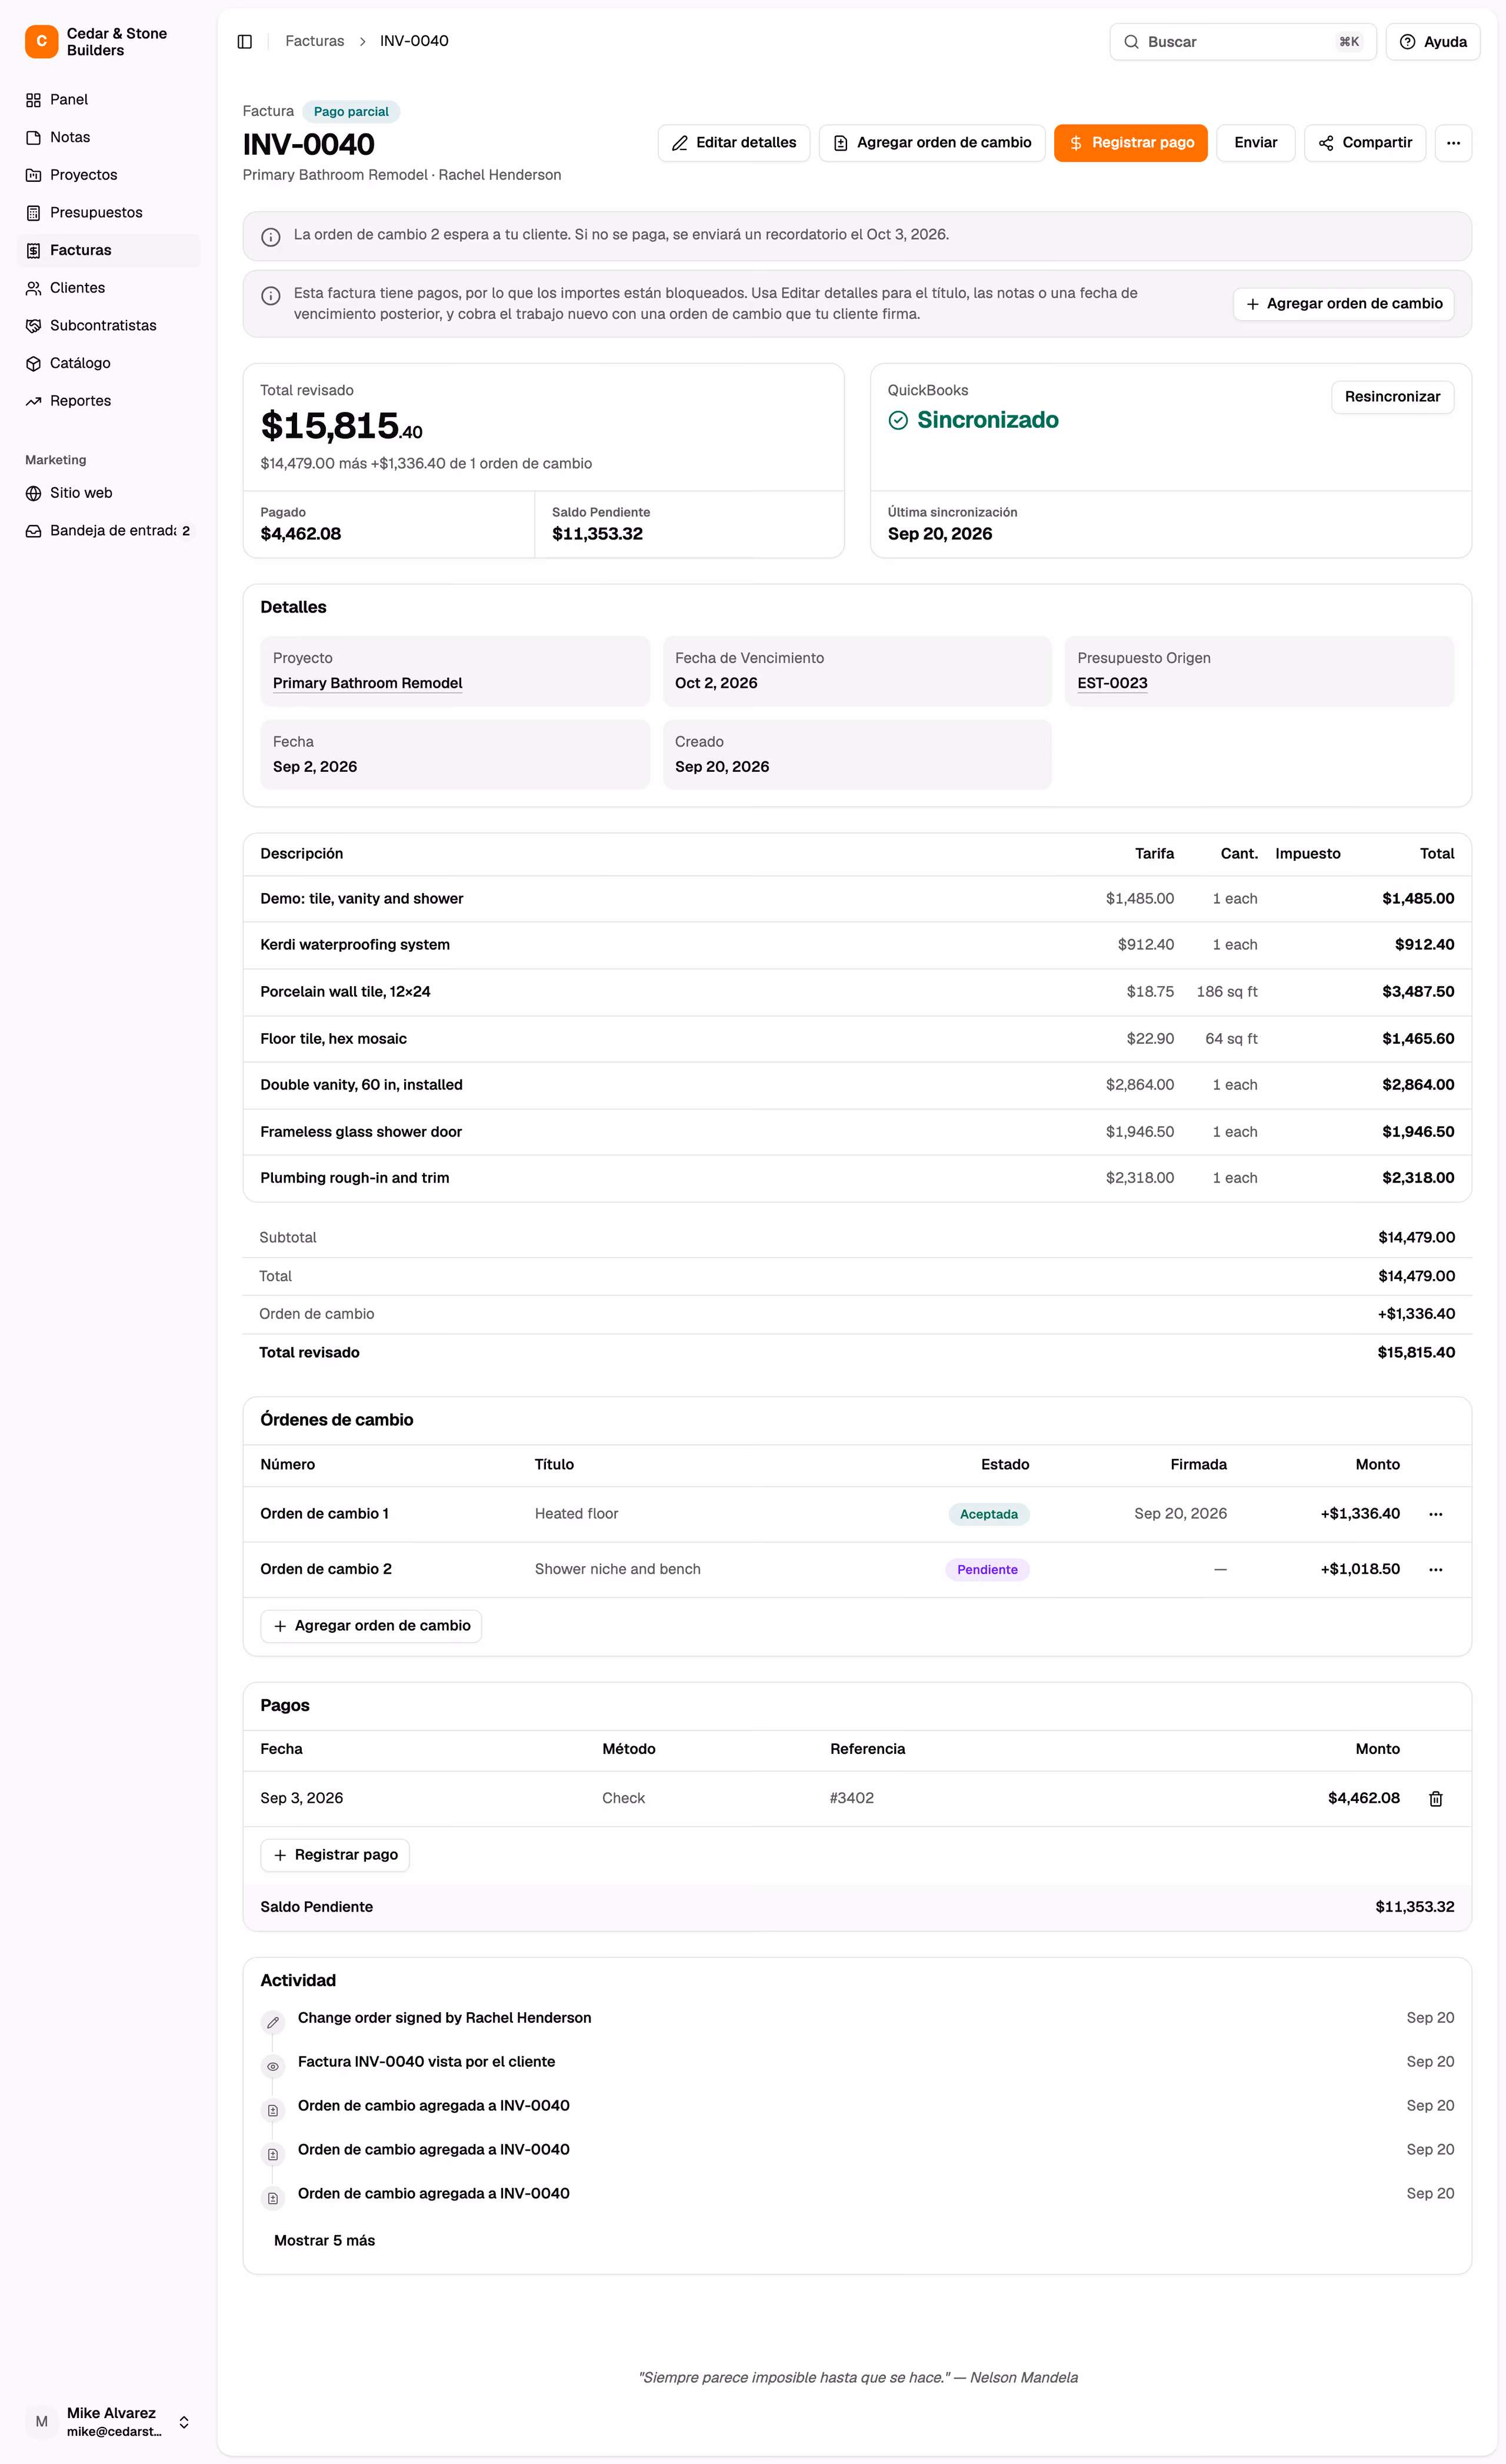The height and width of the screenshot is (2464, 1506).
Task: Click info icon in change order reminder banner
Action: pos(270,237)
